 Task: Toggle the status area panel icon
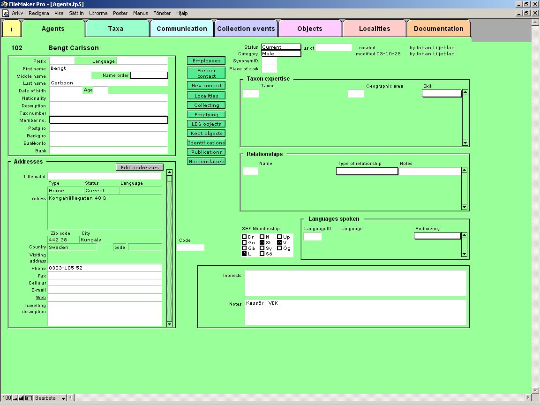29,398
